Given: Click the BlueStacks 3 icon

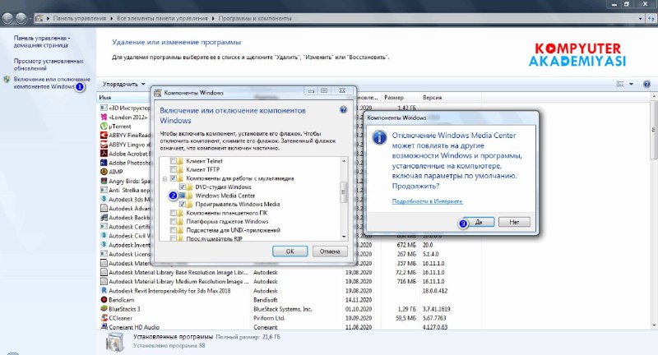Looking at the screenshot, I should tap(104, 309).
